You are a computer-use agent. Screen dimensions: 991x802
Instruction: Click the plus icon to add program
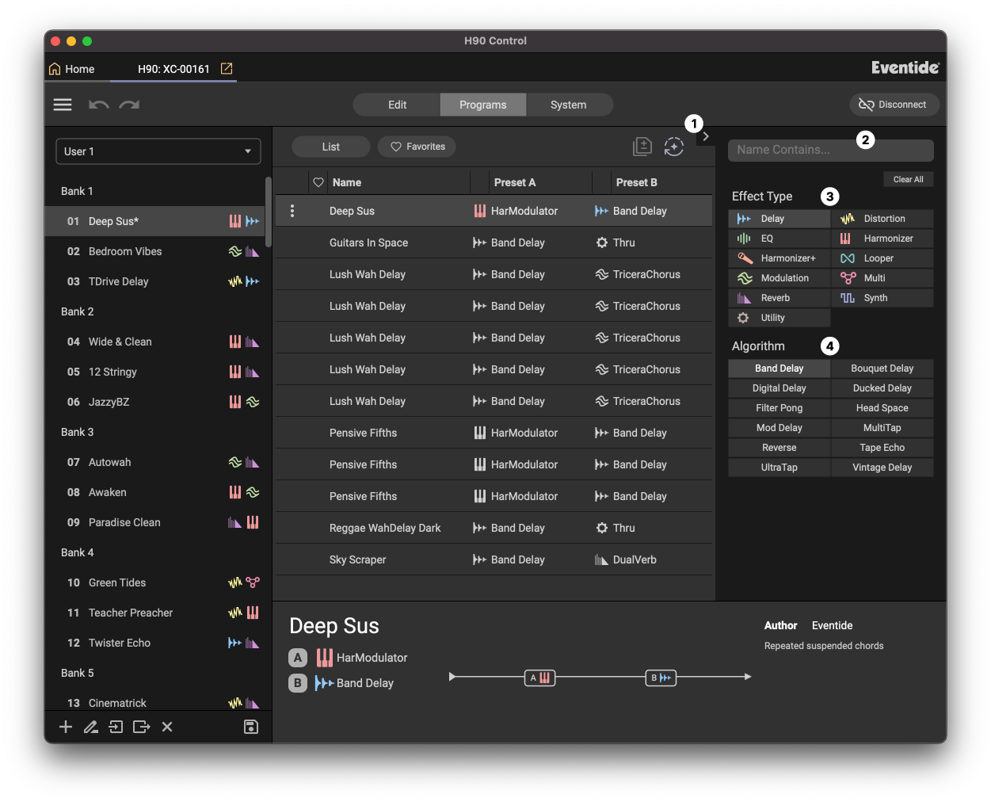point(66,727)
